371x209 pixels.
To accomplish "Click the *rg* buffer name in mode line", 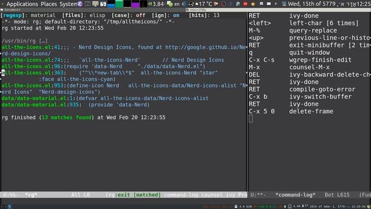I will tap(31, 195).
